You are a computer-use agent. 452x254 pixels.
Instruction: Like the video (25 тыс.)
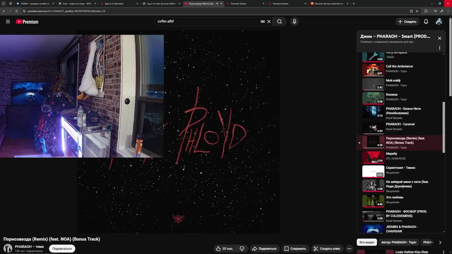coord(225,249)
